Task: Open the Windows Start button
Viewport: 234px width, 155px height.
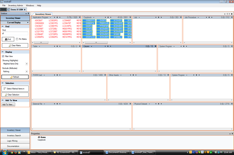Action: [4, 152]
